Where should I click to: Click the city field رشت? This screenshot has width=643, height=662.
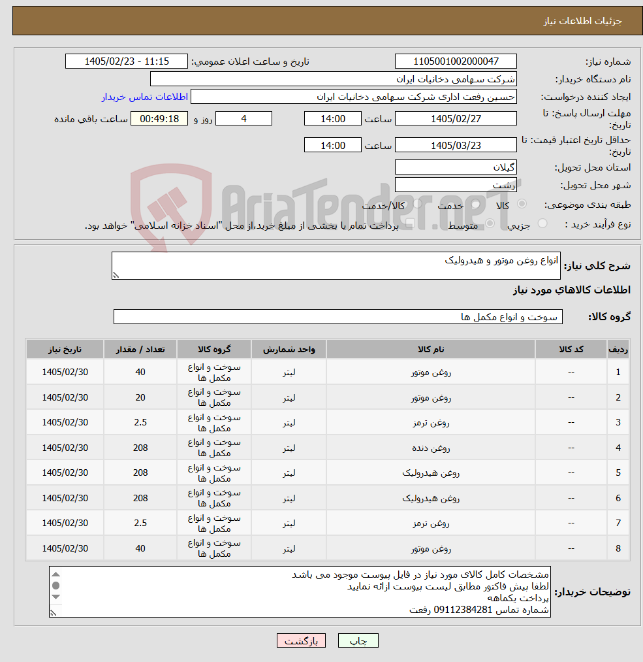point(456,185)
